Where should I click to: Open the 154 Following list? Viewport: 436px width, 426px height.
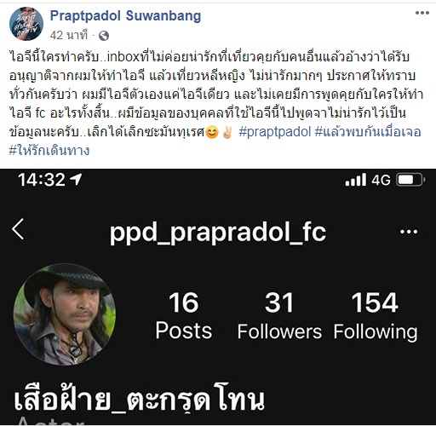pos(376,315)
